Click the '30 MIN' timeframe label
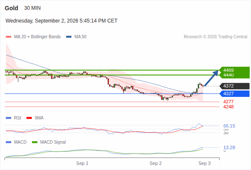The width and height of the screenshot is (251, 170). 32,8
